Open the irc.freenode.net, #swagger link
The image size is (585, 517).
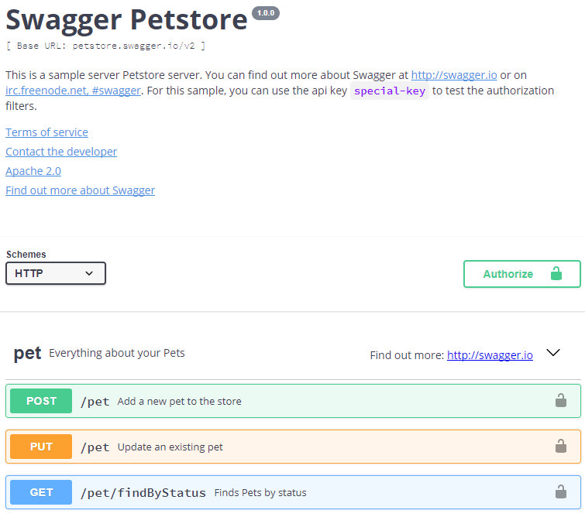click(x=73, y=91)
